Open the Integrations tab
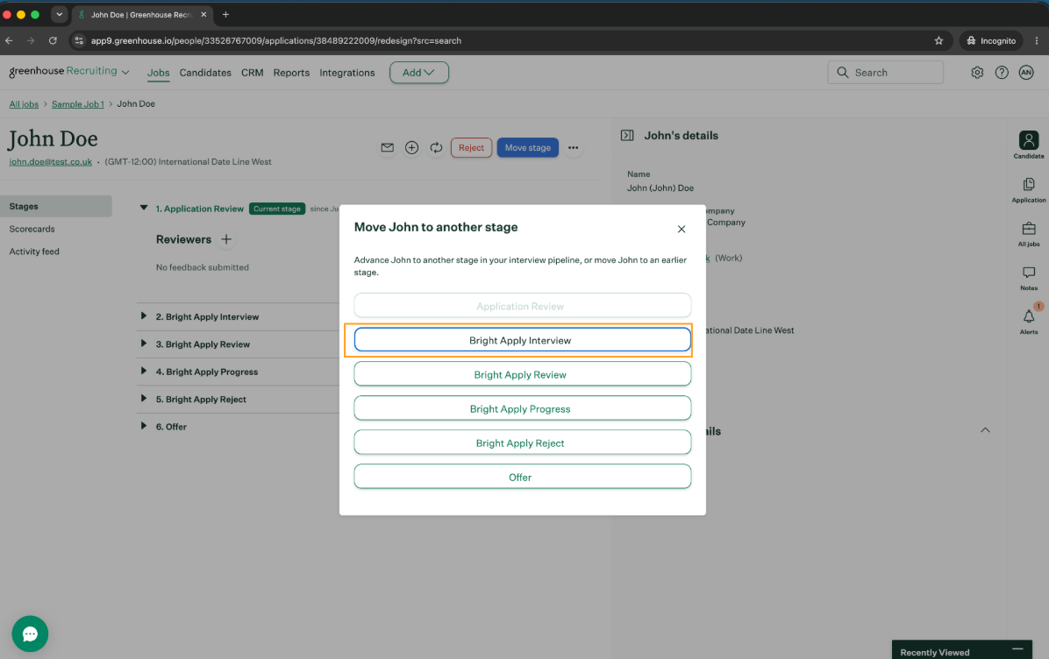Image resolution: width=1049 pixels, height=659 pixels. coord(347,73)
